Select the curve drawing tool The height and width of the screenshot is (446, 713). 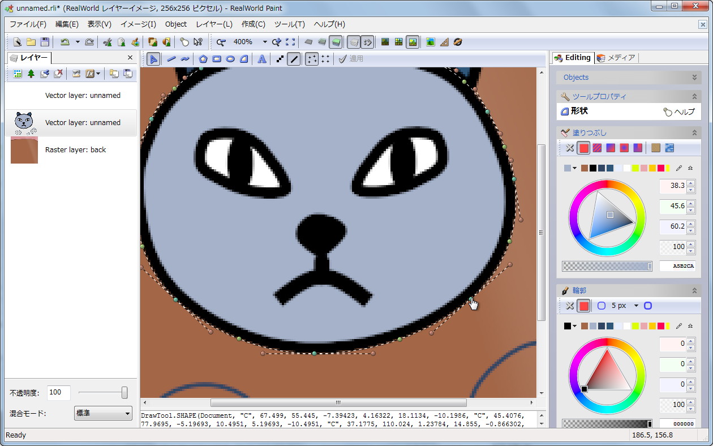point(184,59)
